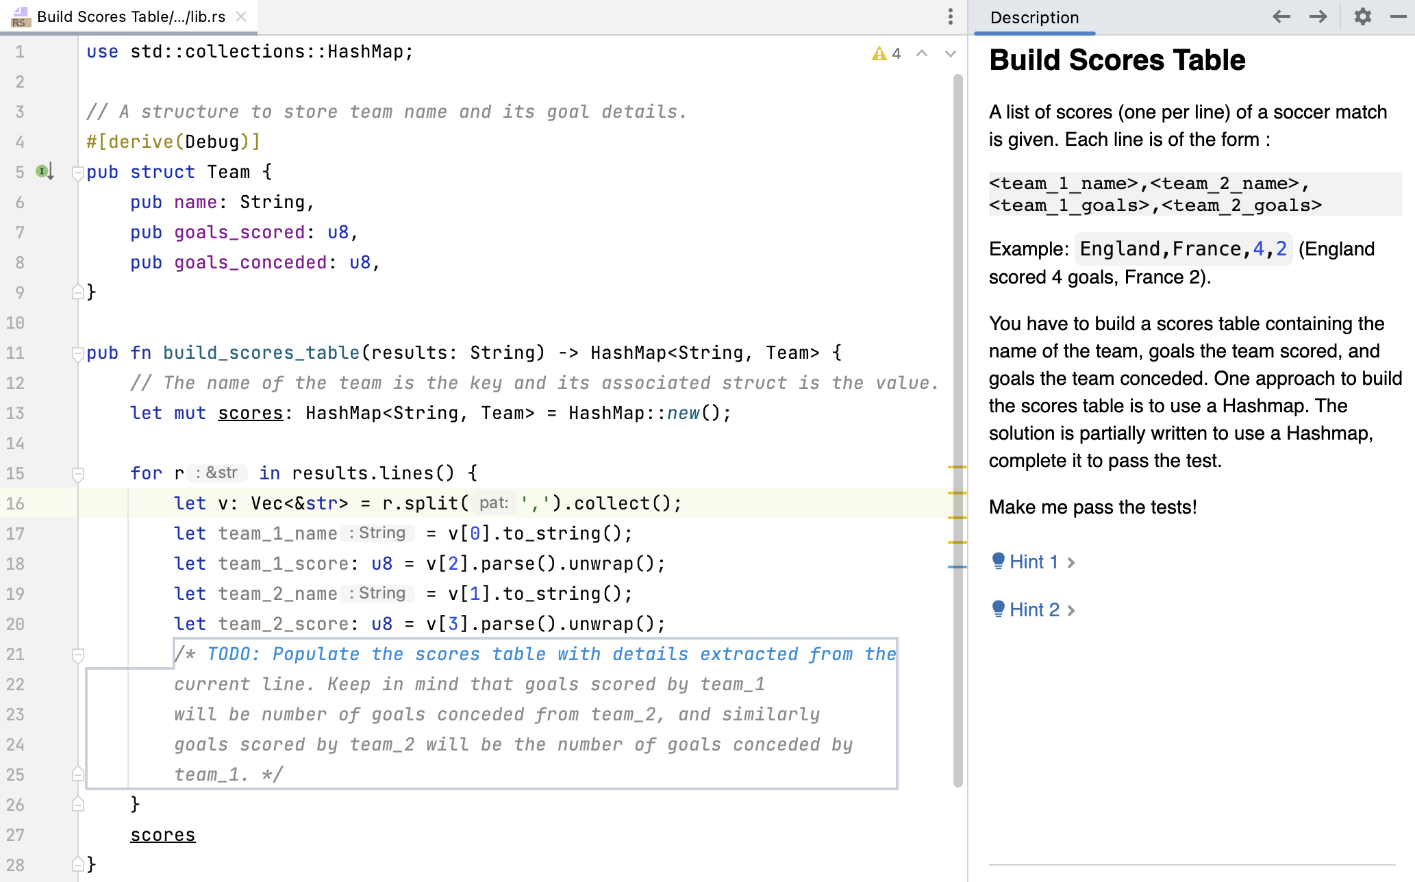This screenshot has height=882, width=1415.
Task: Collapse the Team struct fold marker
Action: click(x=78, y=173)
